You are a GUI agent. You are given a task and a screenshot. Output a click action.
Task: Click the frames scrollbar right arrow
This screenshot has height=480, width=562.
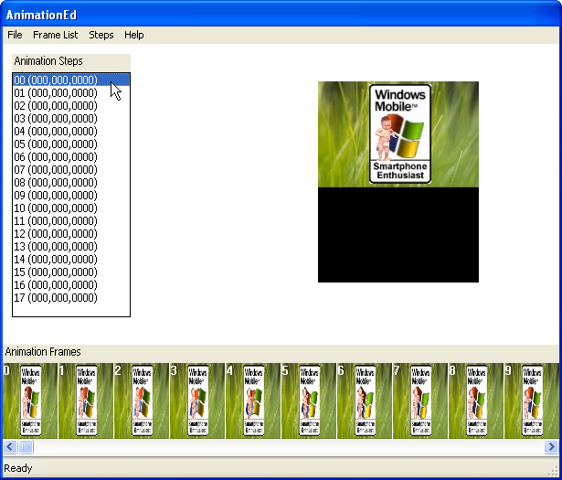click(551, 447)
